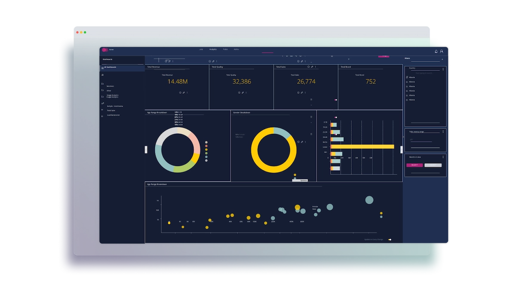Open the user profile icon

(442, 52)
